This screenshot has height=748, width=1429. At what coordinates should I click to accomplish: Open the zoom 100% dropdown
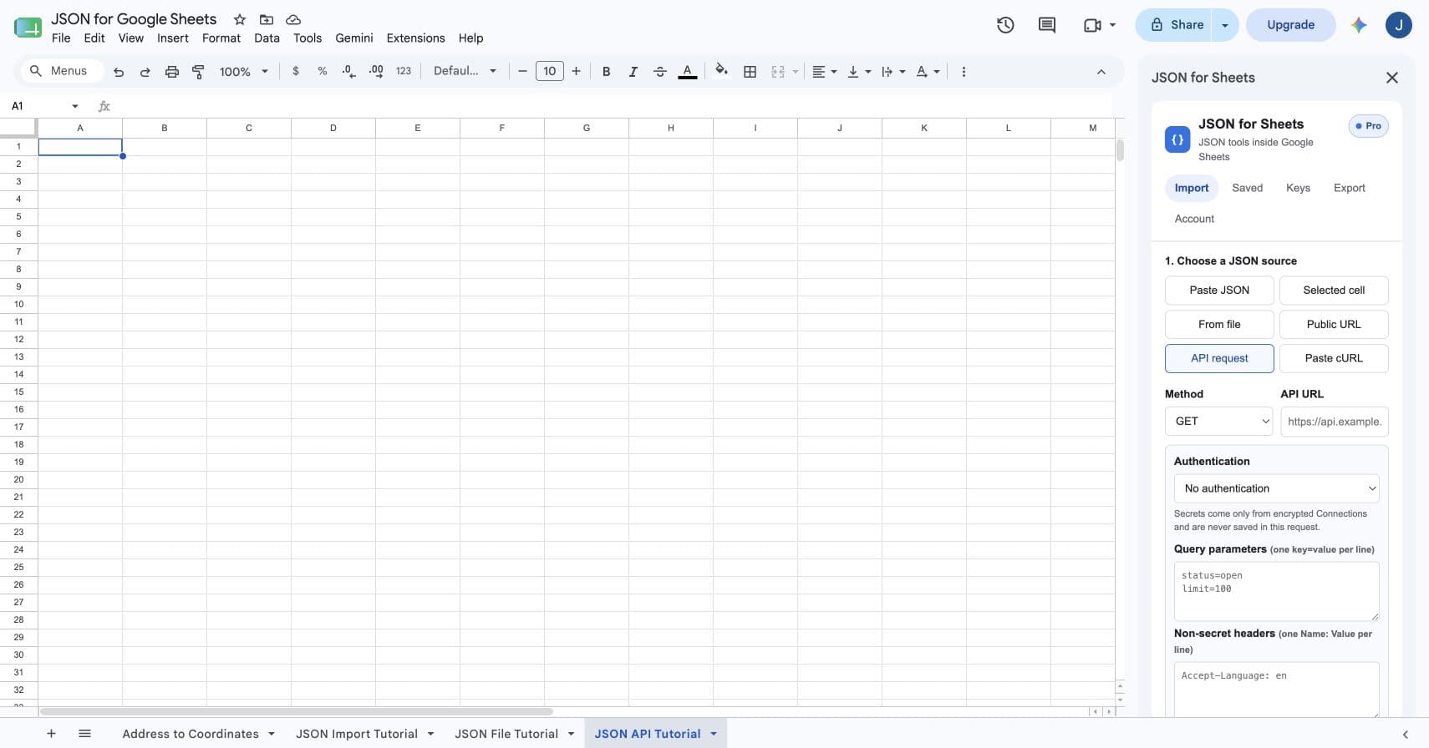click(x=243, y=72)
